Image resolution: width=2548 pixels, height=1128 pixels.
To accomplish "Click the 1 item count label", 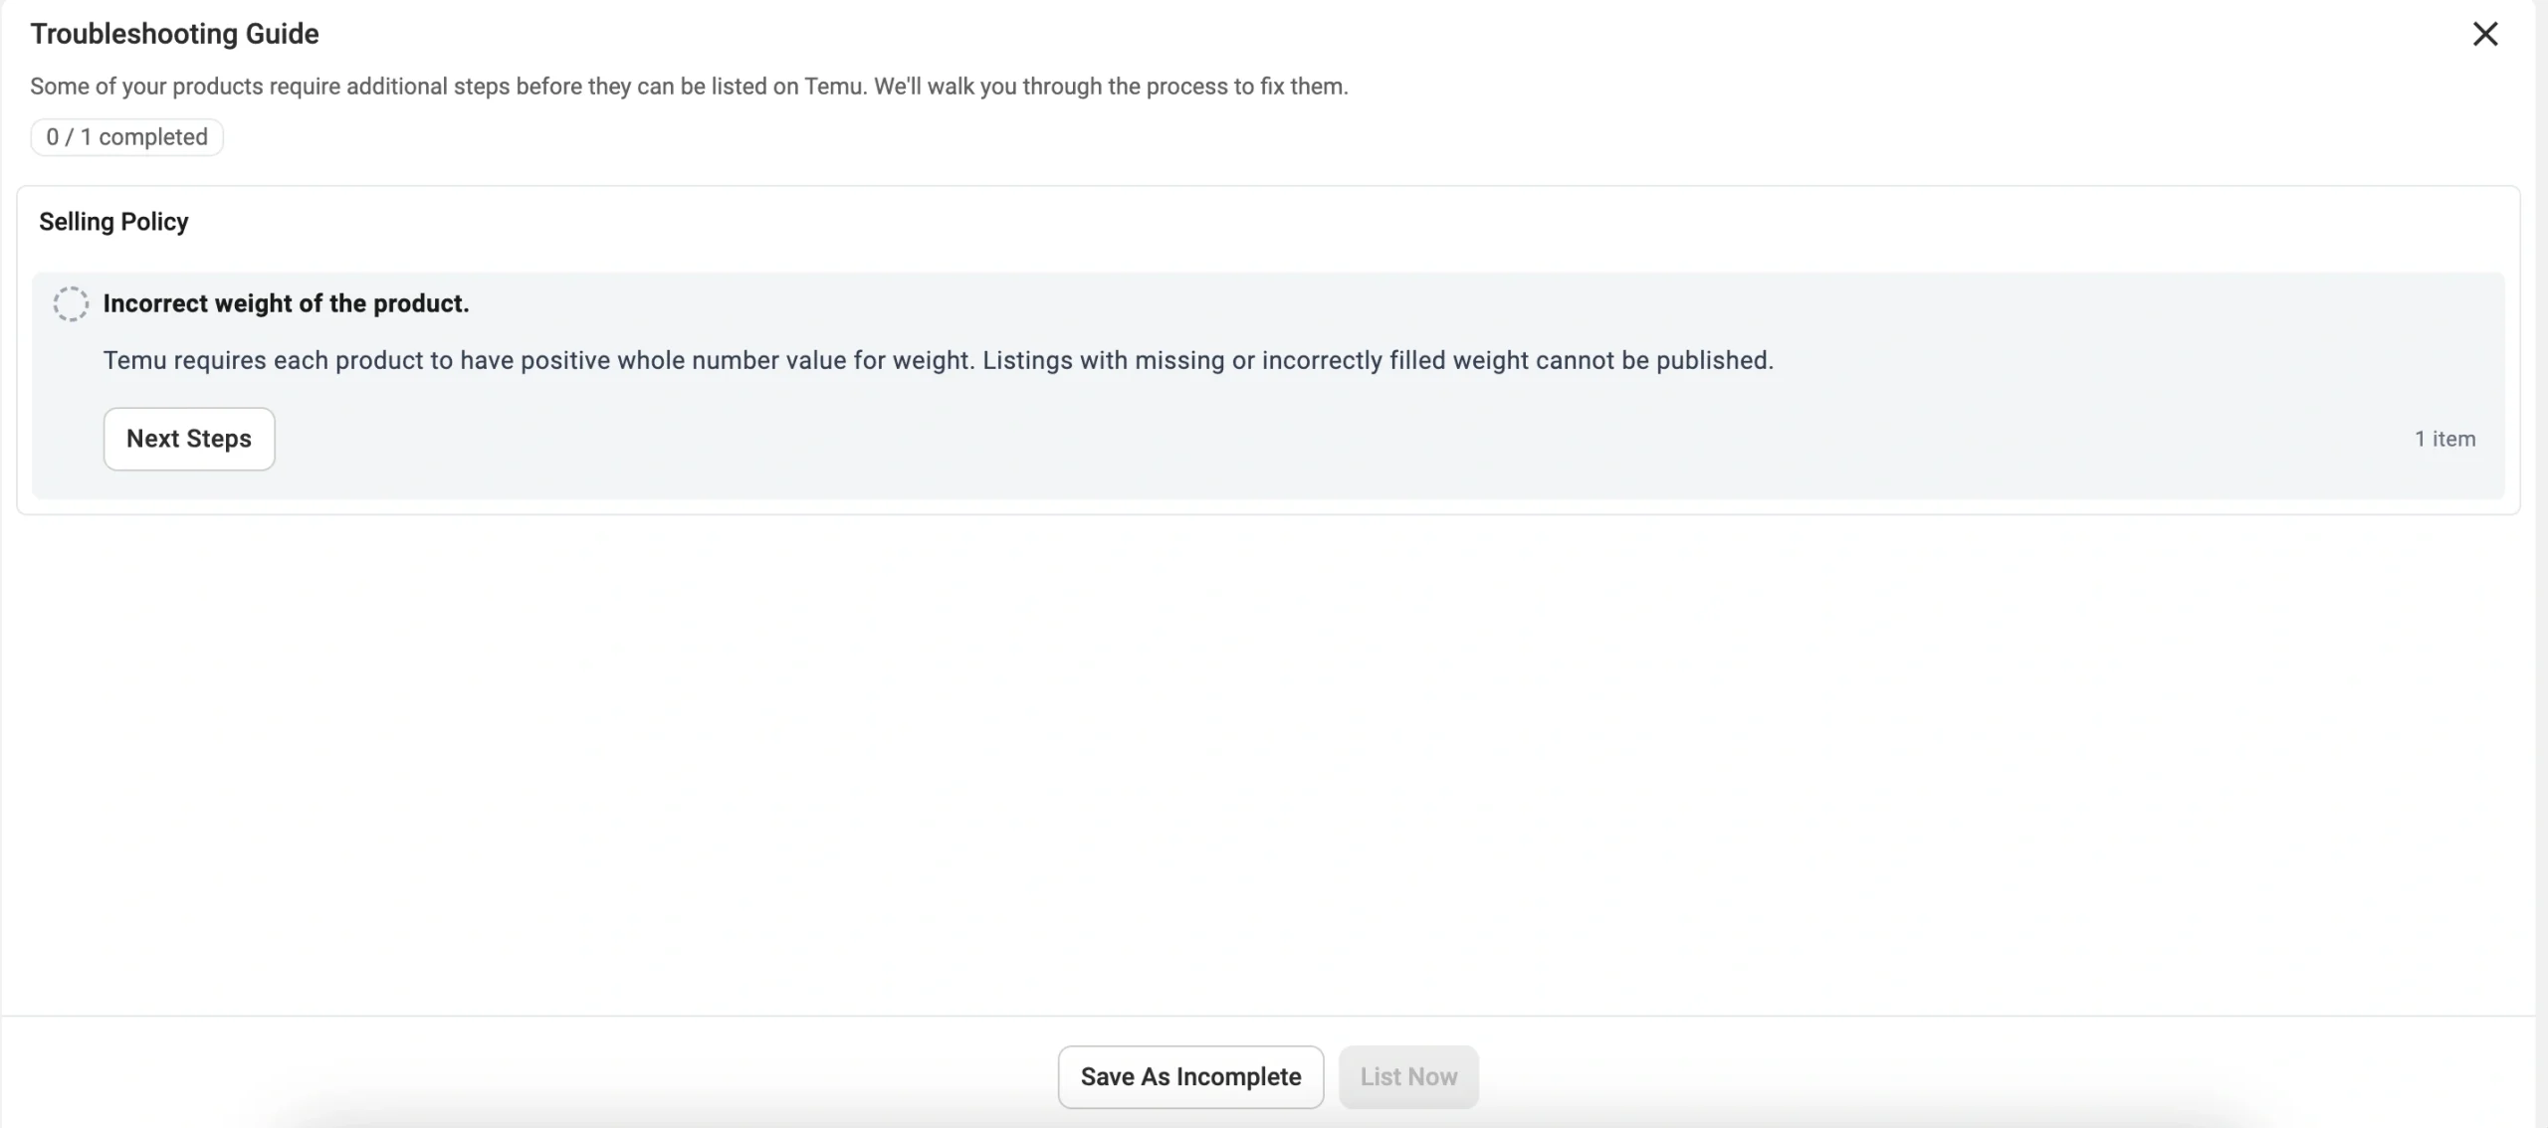I will click(x=2444, y=439).
